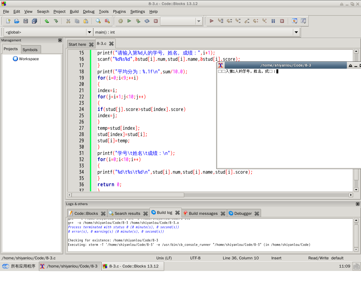Click the Step into debug icon

[x=238, y=21]
